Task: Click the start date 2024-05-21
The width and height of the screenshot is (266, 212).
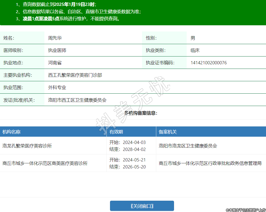Action: tap(134, 160)
